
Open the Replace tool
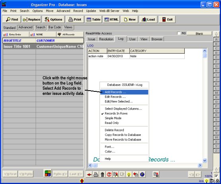click(x=31, y=19)
